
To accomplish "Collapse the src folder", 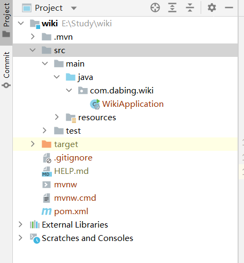I will point(33,50).
